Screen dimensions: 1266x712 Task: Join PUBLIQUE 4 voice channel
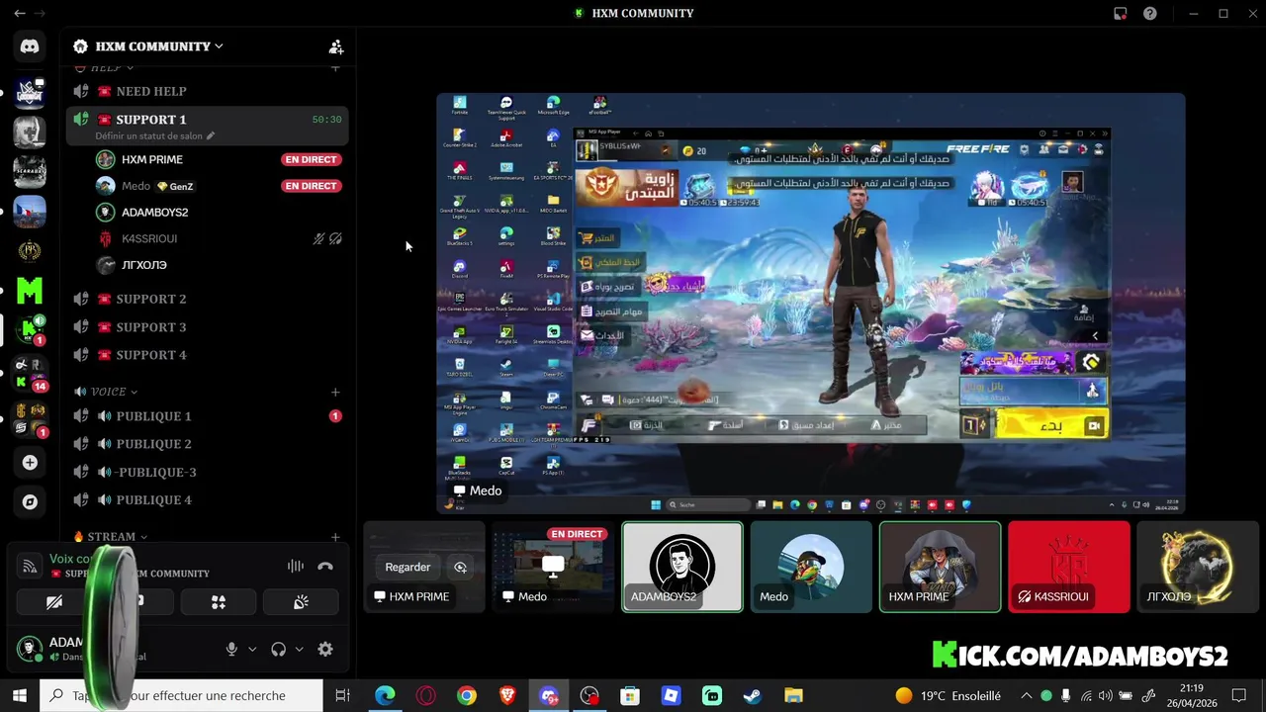point(208,499)
